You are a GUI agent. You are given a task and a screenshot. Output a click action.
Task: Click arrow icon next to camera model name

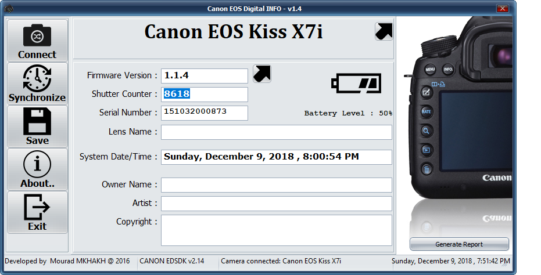(x=384, y=31)
